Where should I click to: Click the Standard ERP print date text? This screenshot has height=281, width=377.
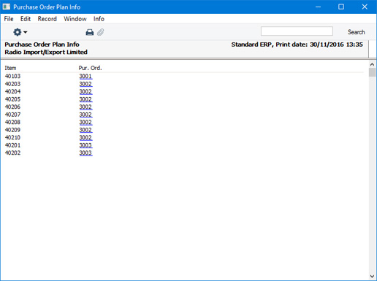coord(297,45)
